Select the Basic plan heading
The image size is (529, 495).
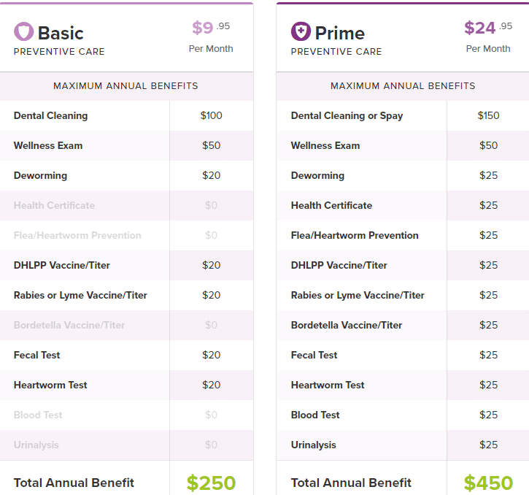point(61,33)
